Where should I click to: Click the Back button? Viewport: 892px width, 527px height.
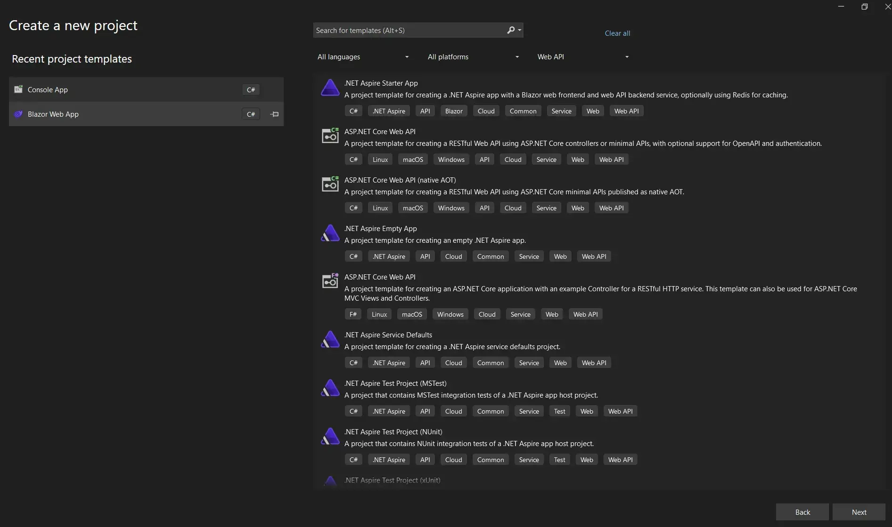[x=802, y=512]
